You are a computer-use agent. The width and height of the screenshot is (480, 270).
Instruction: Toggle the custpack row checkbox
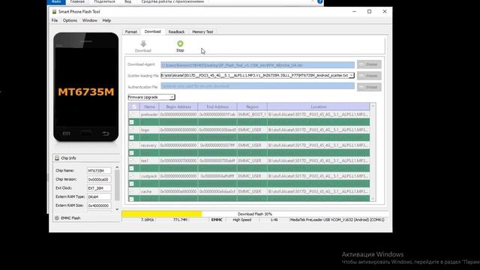click(x=132, y=176)
